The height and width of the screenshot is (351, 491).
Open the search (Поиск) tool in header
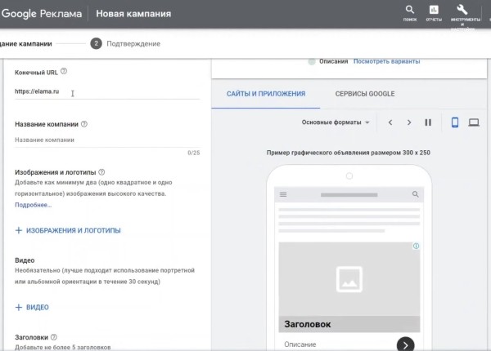coord(409,11)
